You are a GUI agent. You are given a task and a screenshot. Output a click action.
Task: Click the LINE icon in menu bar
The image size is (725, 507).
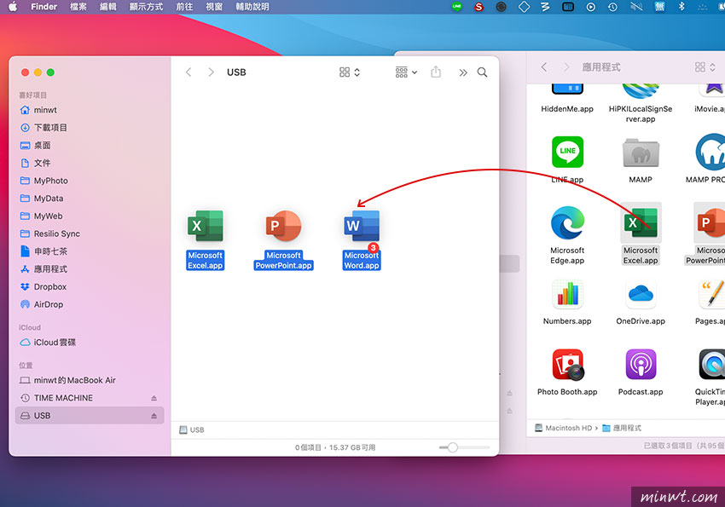(x=457, y=7)
